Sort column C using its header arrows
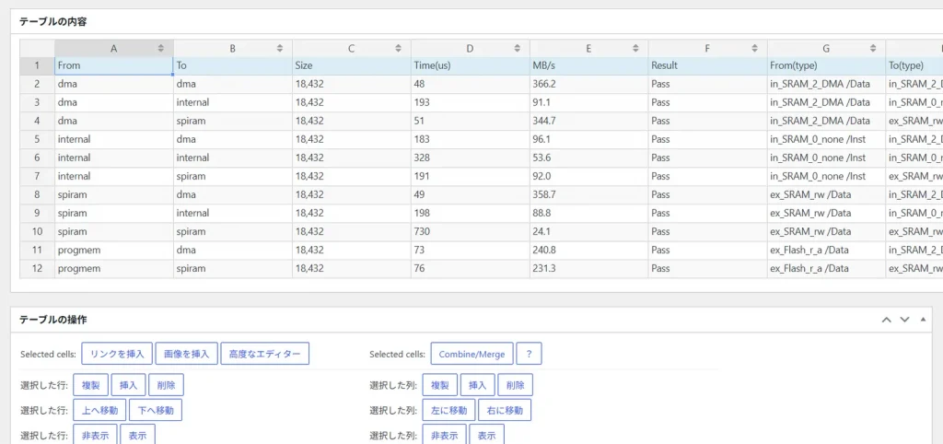Screen dimensions: 943x444 398,48
